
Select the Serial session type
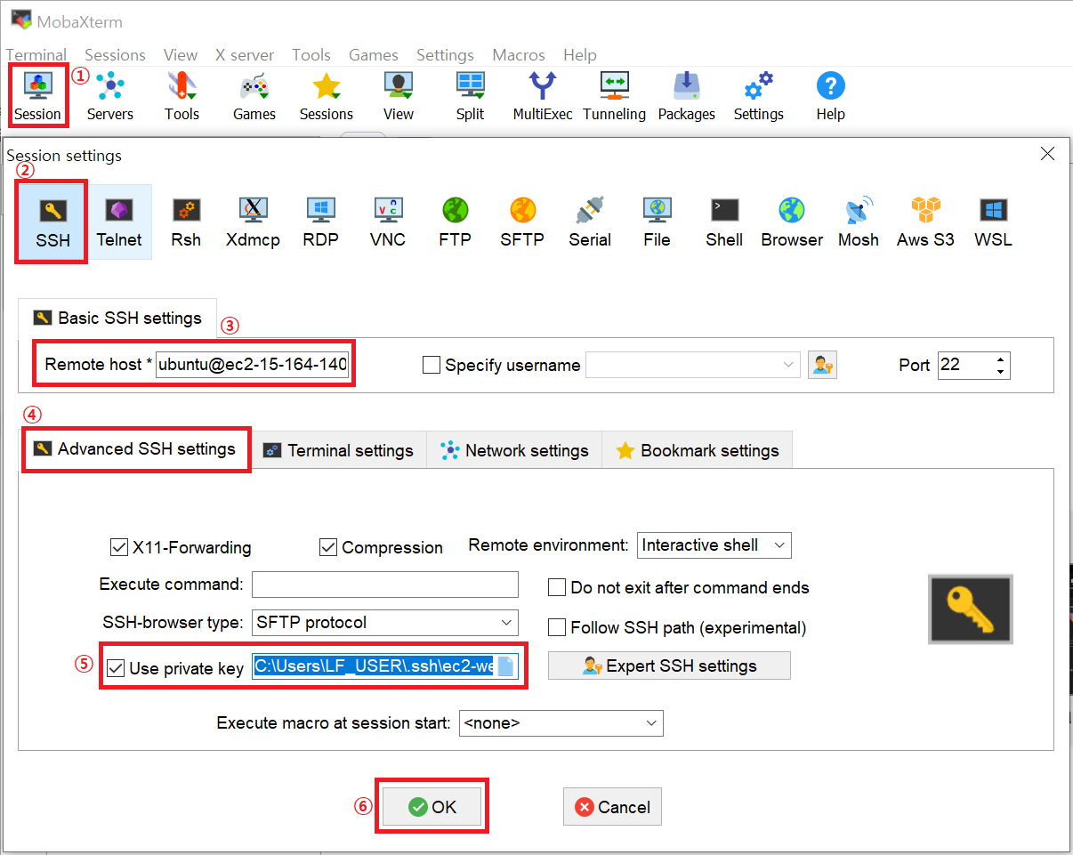(590, 222)
